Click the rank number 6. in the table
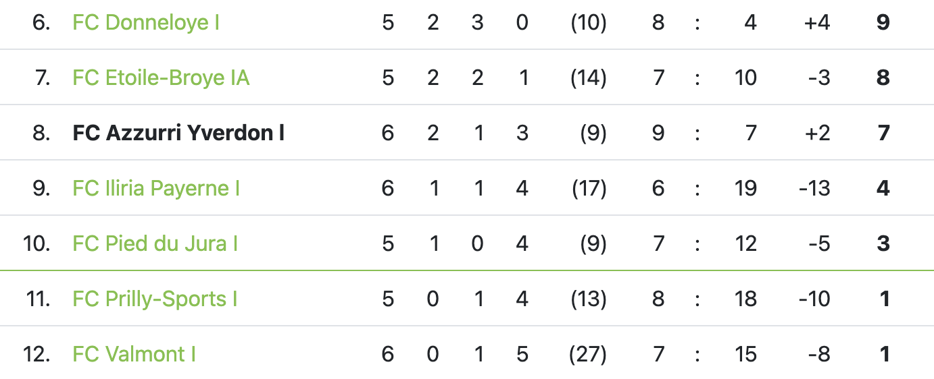This screenshot has height=379, width=934. [x=41, y=23]
